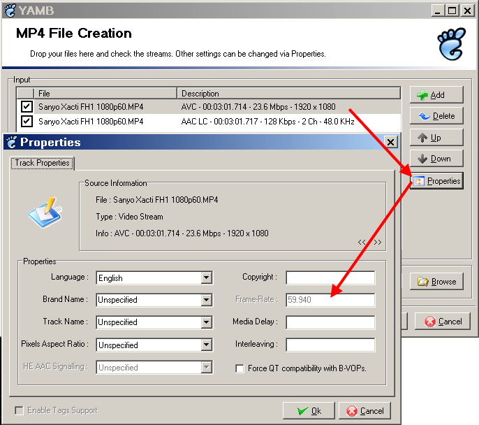Click green checkmark Ok icon
This screenshot has height=425, width=479.
[303, 410]
